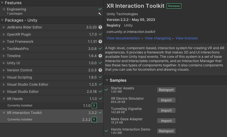The width and height of the screenshot is (227, 137).
Task: Click the update icon beside Version Control
Action: (100, 70)
